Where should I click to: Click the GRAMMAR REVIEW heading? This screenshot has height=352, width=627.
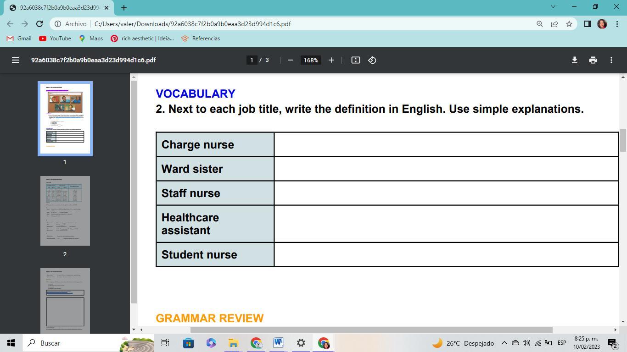pyautogui.click(x=210, y=318)
